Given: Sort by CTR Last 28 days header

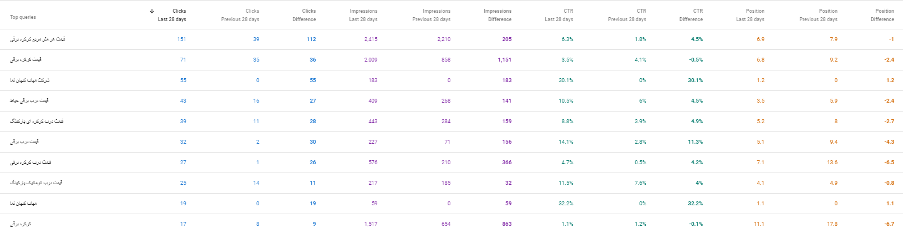Looking at the screenshot, I should [559, 15].
